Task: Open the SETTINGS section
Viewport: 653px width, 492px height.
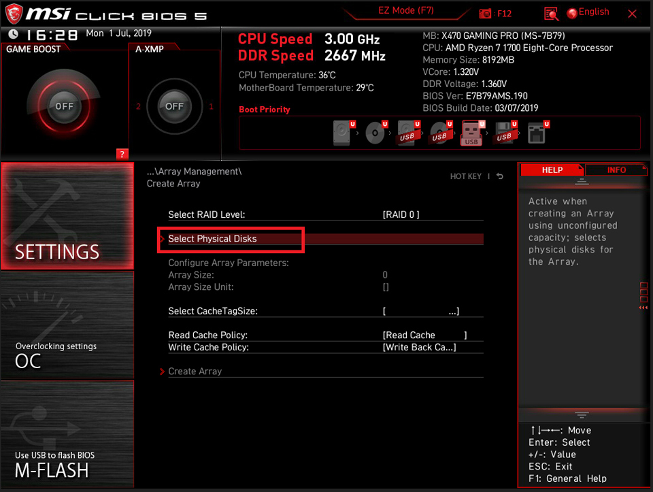Action: point(67,216)
